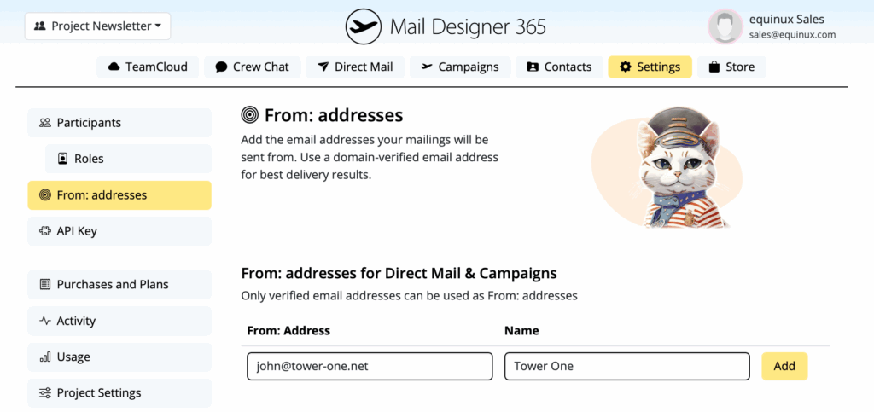Open Roles in the settings sidebar
Image resolution: width=874 pixels, height=412 pixels.
(128, 159)
